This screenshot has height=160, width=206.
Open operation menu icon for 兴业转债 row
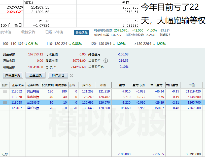5,91
